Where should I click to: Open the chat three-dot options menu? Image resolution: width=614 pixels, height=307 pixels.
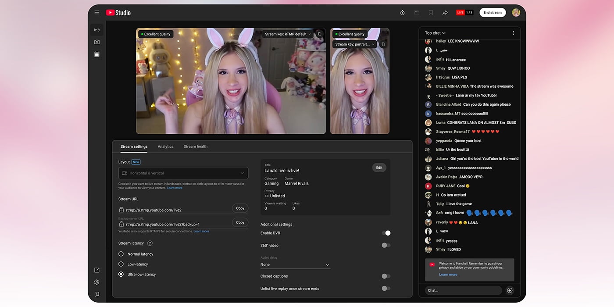[513, 33]
